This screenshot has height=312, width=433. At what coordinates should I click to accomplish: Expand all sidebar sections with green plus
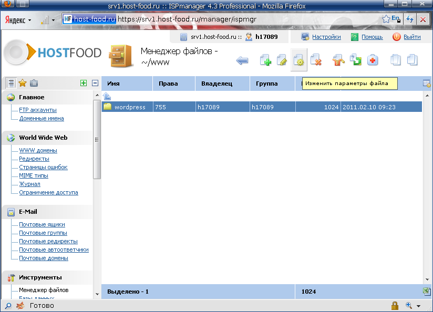(83, 83)
